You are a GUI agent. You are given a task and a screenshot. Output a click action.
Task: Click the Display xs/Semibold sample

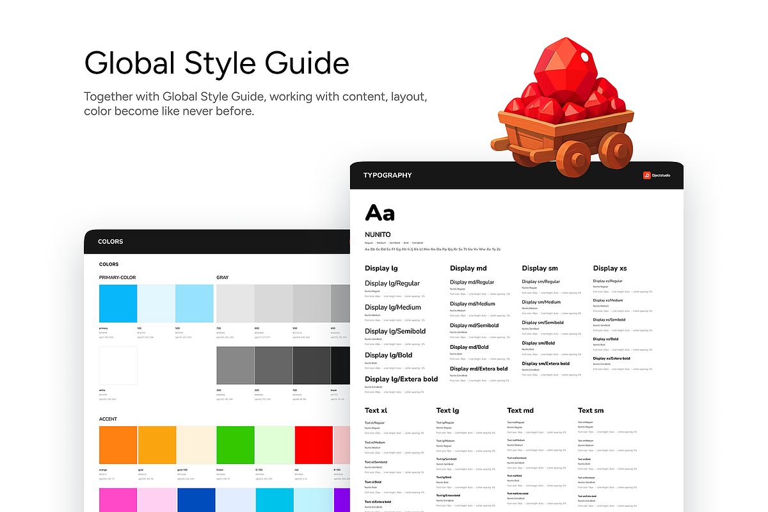click(x=609, y=320)
